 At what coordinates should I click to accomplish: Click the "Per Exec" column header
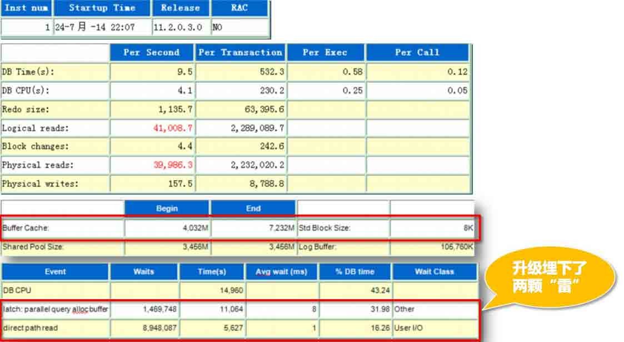(325, 53)
